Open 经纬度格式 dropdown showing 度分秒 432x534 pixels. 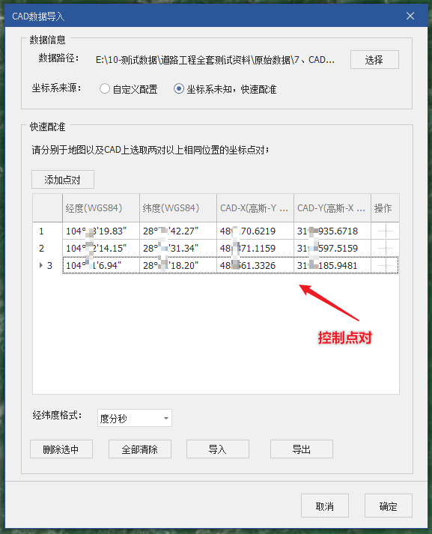(x=135, y=418)
